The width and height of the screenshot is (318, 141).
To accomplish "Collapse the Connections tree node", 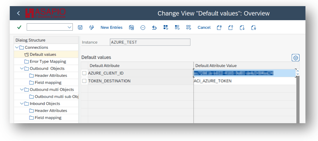I will click(17, 48).
